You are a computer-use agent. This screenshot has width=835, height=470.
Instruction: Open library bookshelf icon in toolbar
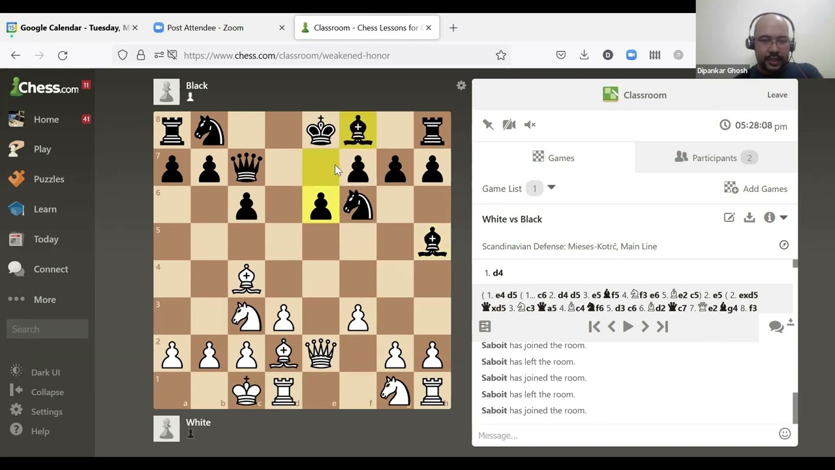pos(655,55)
